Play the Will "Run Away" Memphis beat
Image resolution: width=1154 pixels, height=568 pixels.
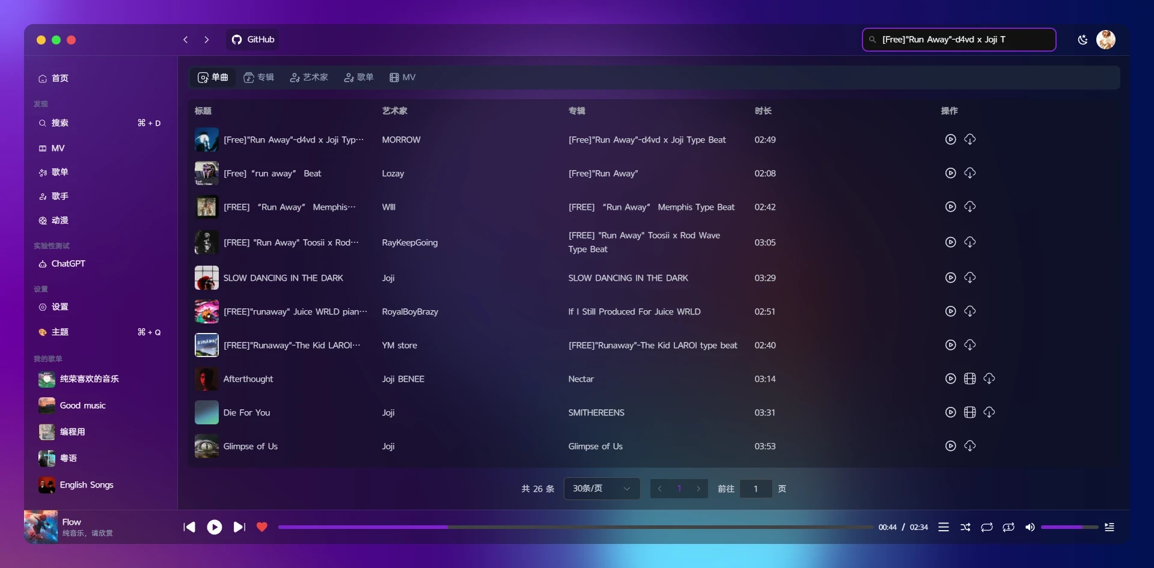pos(950,207)
